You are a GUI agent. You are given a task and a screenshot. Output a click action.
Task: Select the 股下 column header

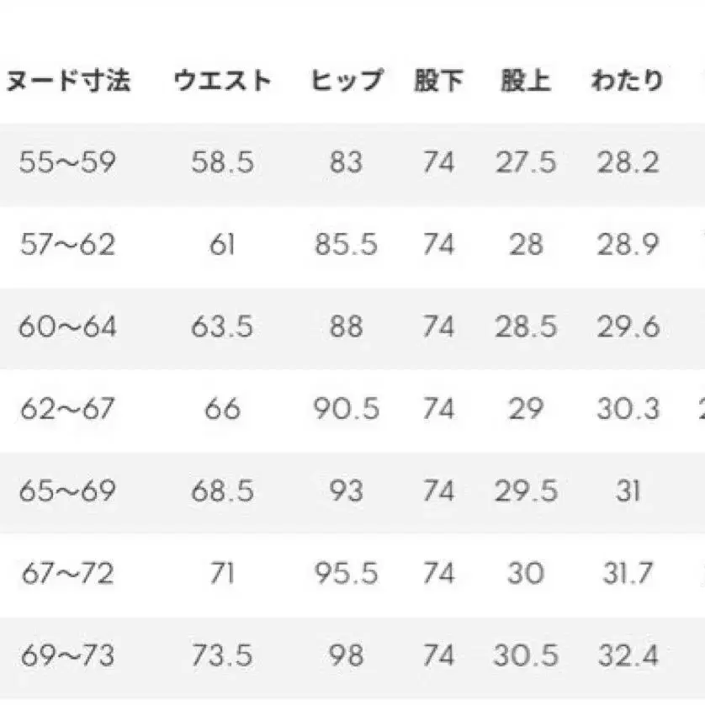[438, 82]
